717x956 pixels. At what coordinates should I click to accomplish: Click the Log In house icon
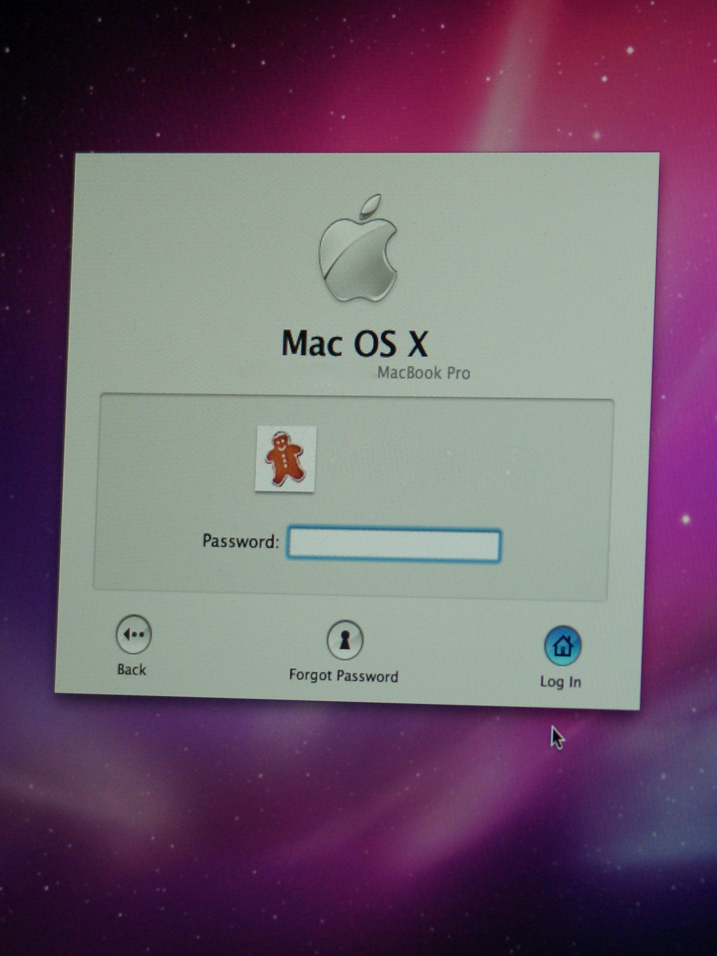(x=562, y=646)
